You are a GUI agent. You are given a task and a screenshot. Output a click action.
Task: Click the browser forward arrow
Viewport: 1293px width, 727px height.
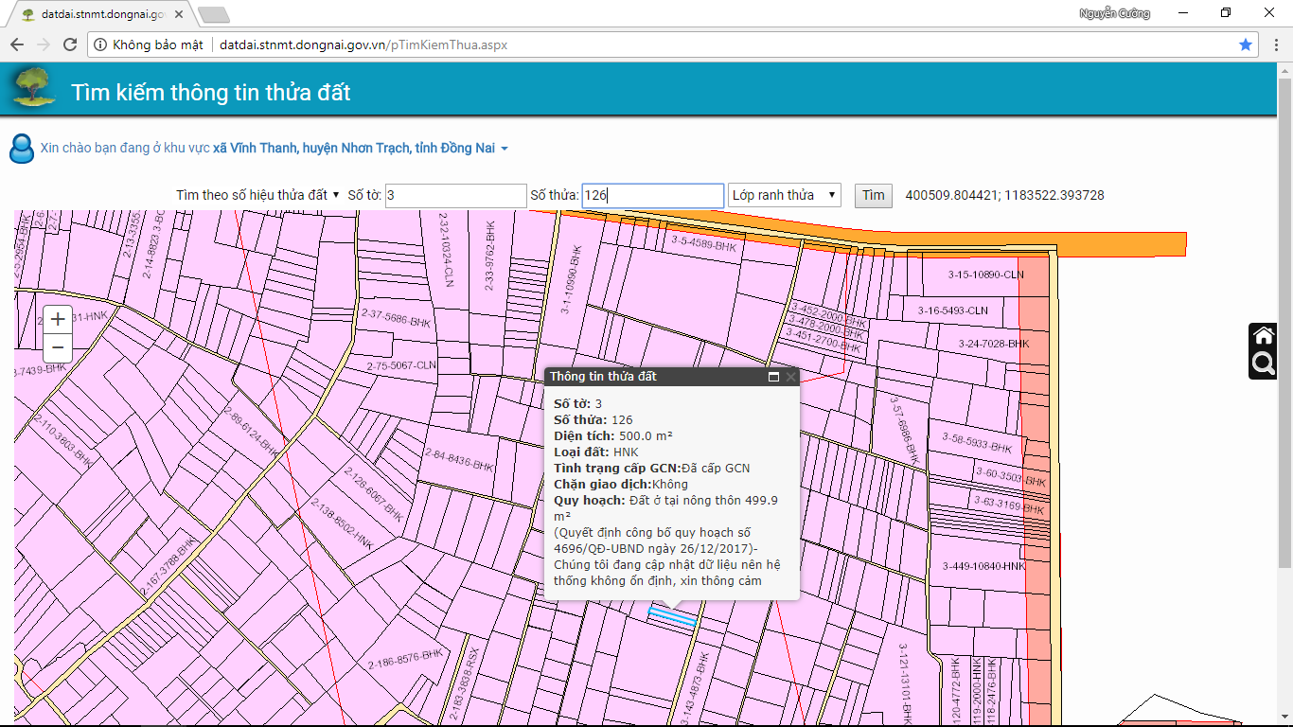pos(44,44)
